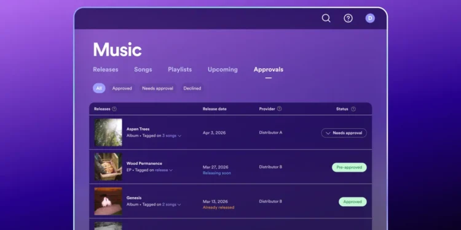Open the account menu avatar D
461x230 pixels.
[370, 18]
